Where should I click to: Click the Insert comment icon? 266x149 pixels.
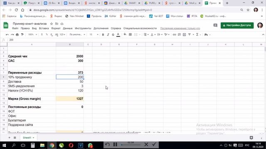coord(179,34)
